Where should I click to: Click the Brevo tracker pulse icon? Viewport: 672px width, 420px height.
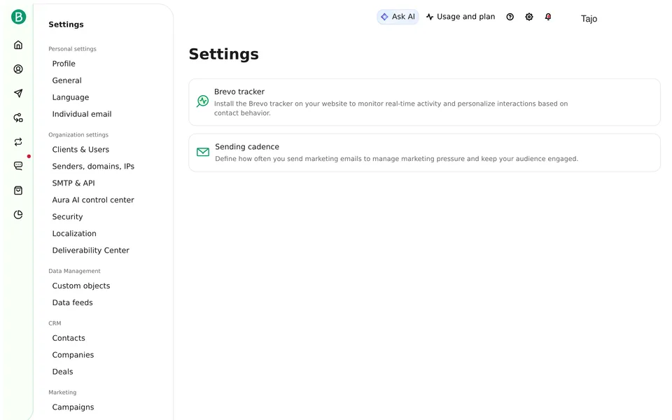203,101
